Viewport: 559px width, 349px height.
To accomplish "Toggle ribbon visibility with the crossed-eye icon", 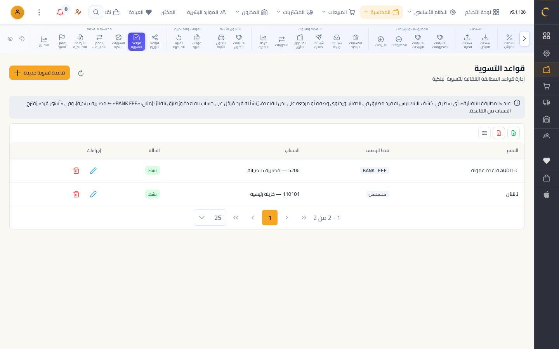I will pos(10,39).
